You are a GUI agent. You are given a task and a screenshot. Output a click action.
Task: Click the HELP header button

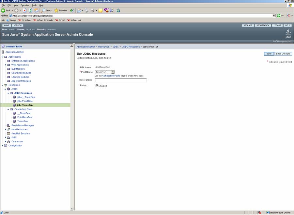[x=287, y=25]
